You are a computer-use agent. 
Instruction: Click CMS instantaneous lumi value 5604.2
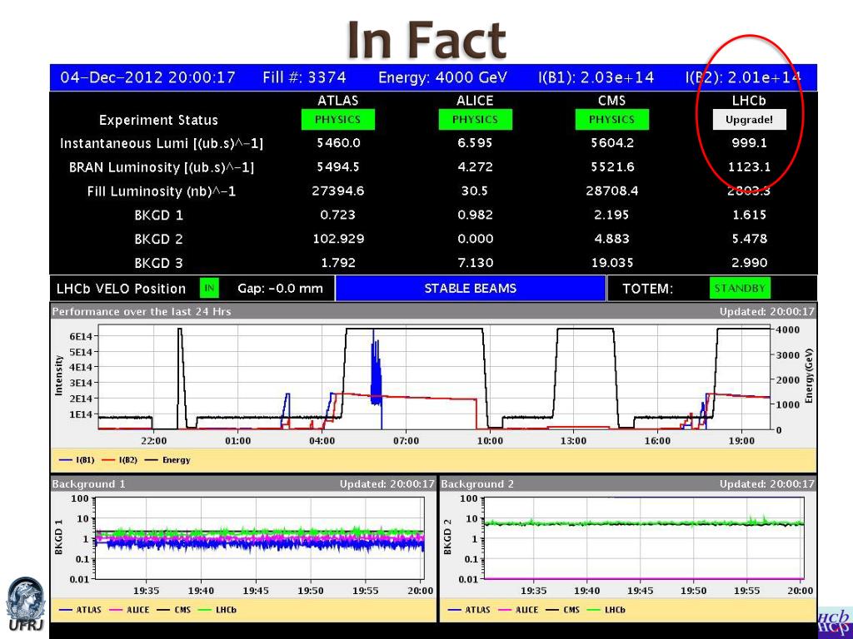(x=612, y=143)
